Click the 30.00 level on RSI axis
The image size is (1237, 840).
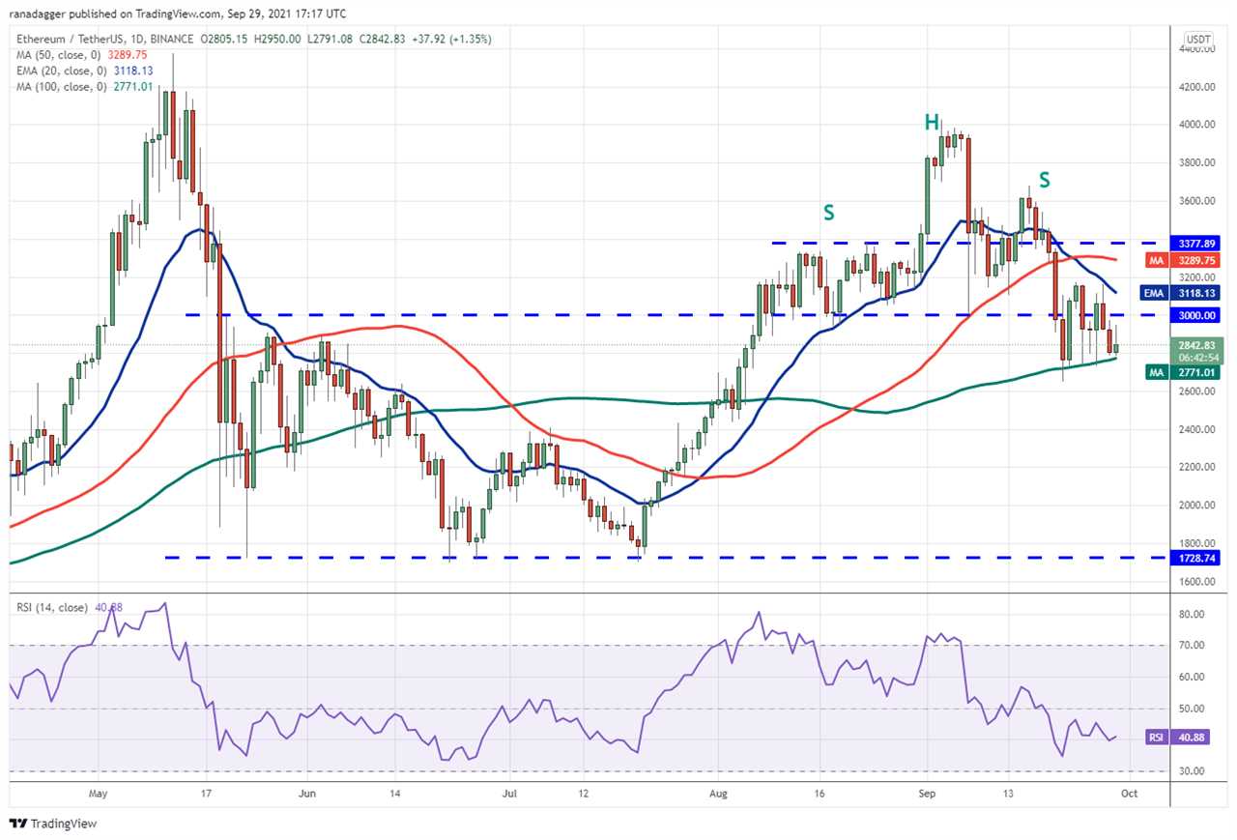[x=1192, y=771]
